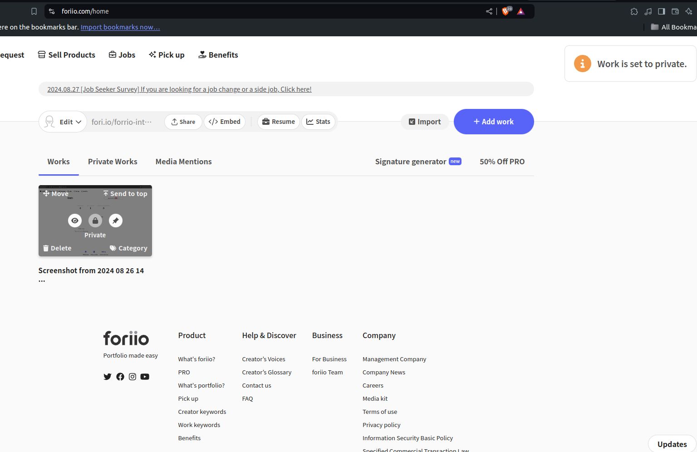
Task: Bookmark this page using the bookmark icon
Action: tap(34, 11)
